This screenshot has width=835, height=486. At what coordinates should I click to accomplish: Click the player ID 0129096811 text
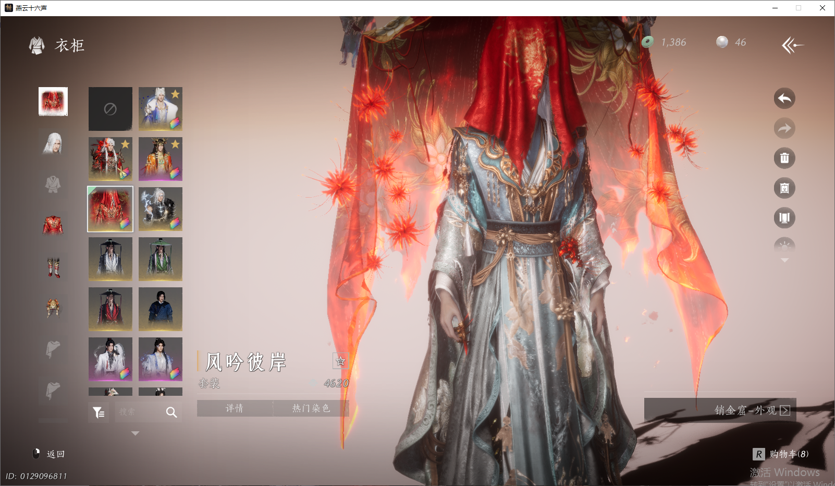click(36, 476)
